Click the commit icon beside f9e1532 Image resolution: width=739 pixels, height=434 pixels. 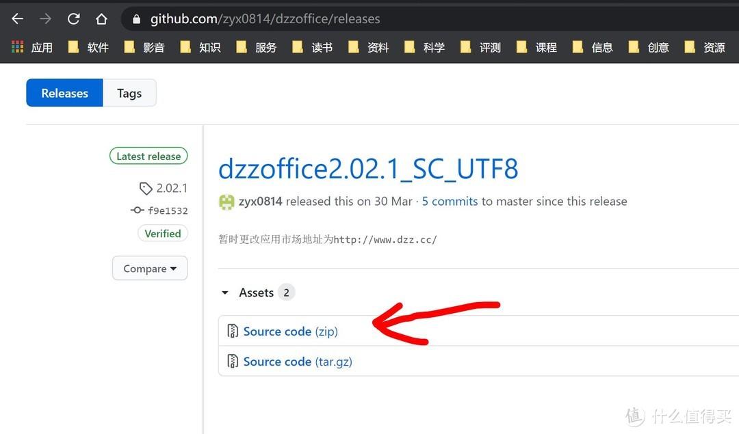[137, 210]
